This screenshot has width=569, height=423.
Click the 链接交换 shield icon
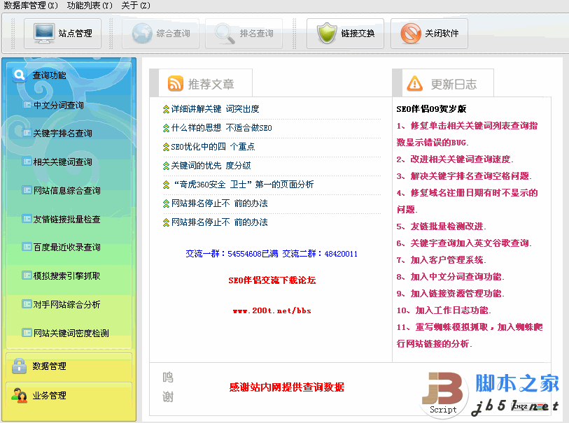(327, 34)
